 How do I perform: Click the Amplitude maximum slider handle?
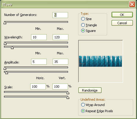tap(7, 73)
